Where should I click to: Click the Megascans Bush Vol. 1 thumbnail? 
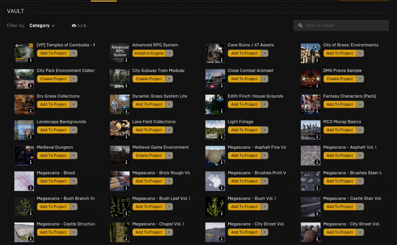pos(215,207)
